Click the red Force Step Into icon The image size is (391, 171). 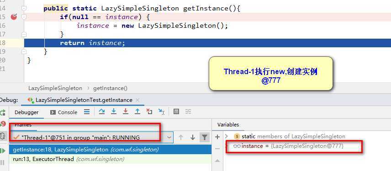126,112
